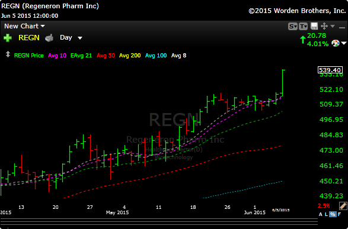The height and width of the screenshot is (229, 348).
Task: Select the Avg 10 indicator label
Action: point(57,56)
